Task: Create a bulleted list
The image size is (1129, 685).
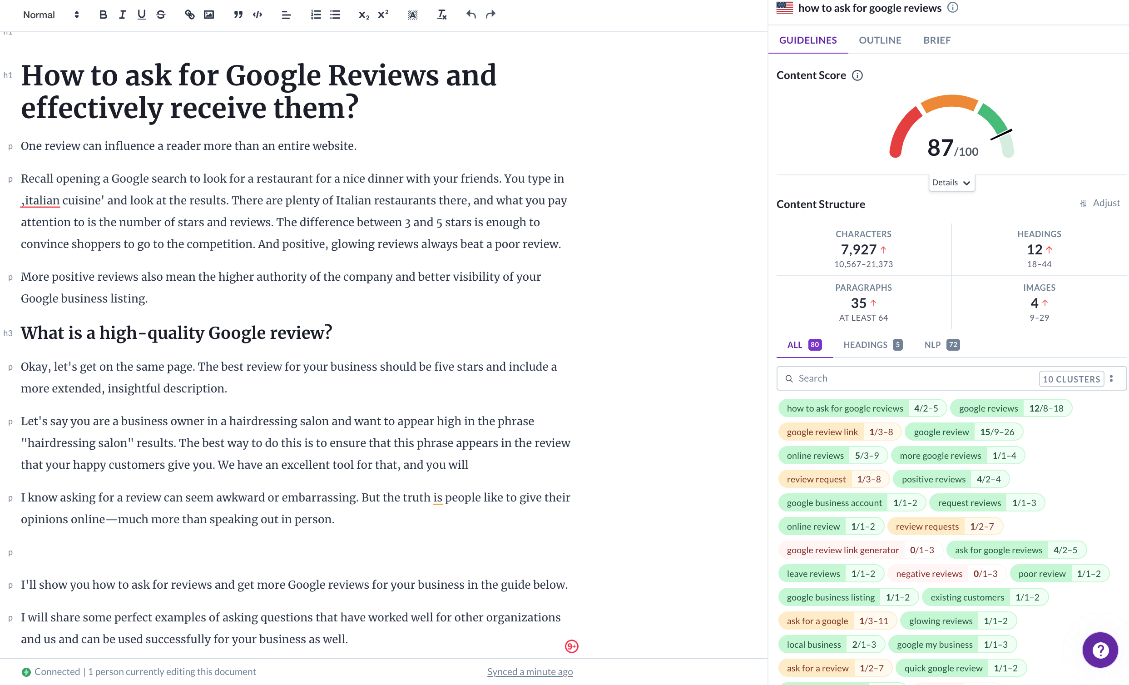Action: pyautogui.click(x=336, y=14)
